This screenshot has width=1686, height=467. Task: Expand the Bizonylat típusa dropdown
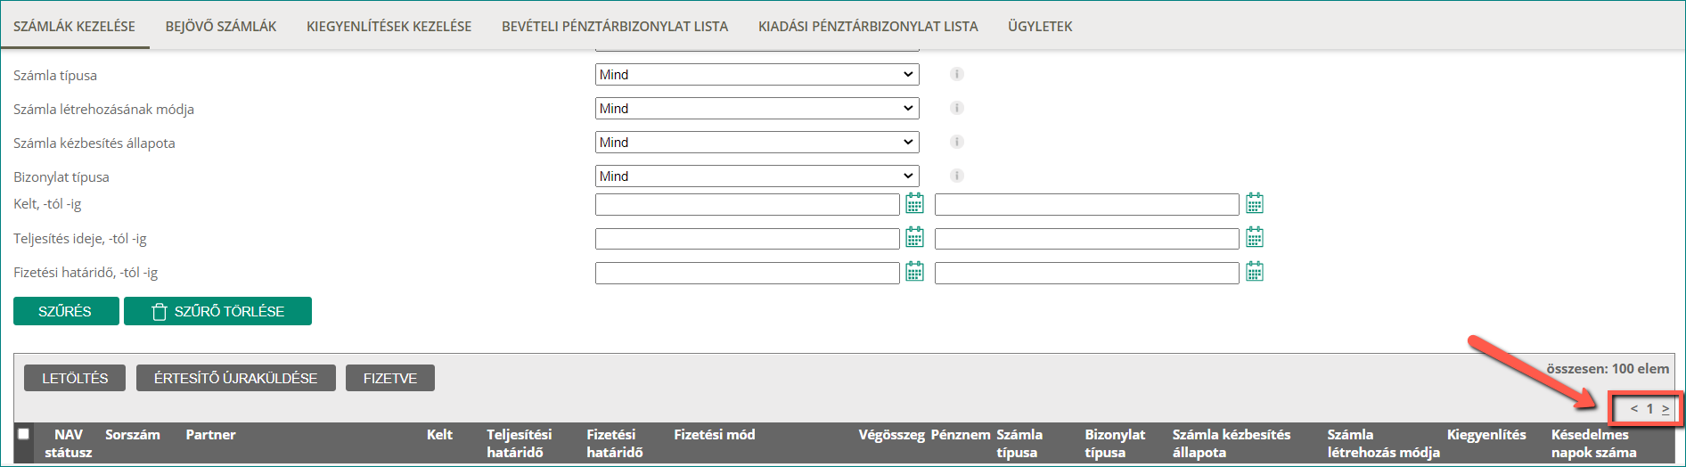pyautogui.click(x=757, y=176)
